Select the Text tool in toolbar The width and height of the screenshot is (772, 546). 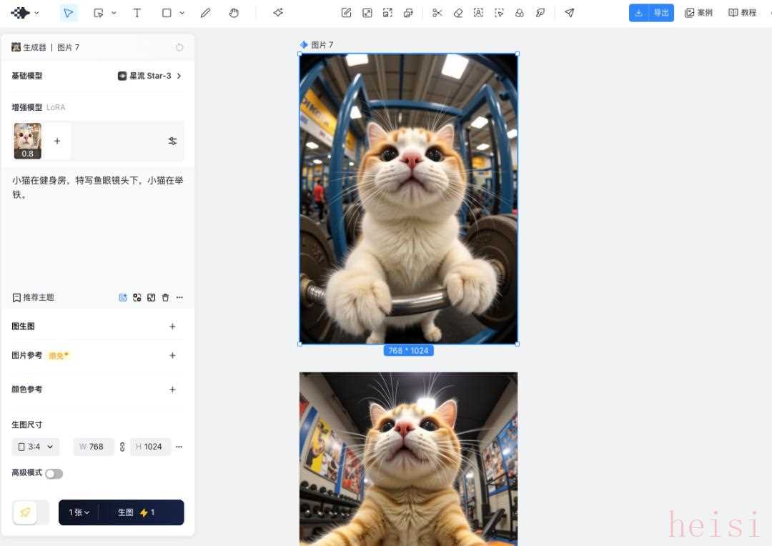click(137, 13)
